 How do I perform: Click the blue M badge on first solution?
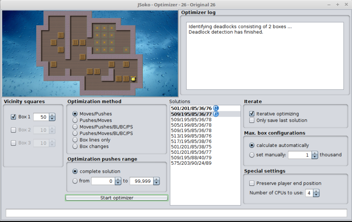coord(216,108)
